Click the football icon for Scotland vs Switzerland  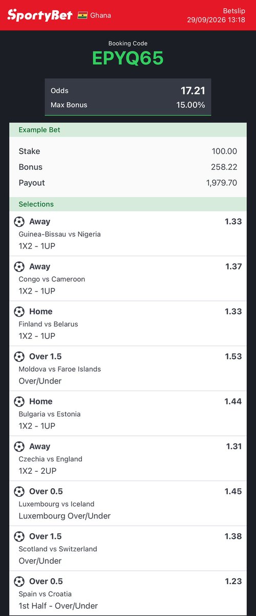pos(19,536)
